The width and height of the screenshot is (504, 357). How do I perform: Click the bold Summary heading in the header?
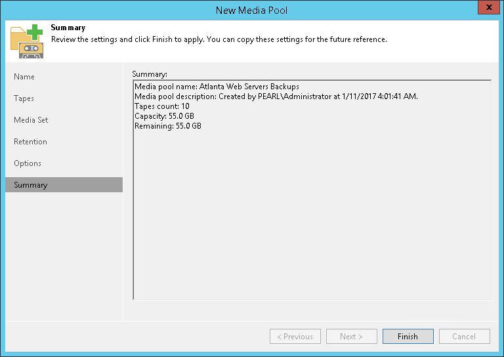(68, 28)
